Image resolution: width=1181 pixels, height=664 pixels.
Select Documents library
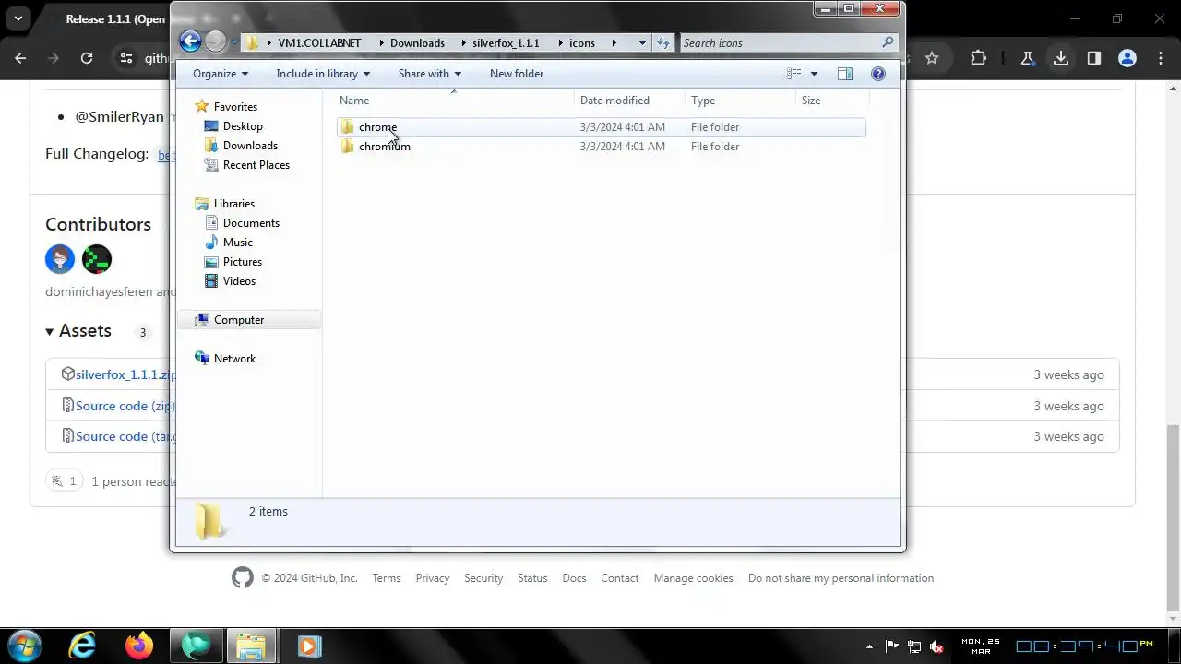251,223
